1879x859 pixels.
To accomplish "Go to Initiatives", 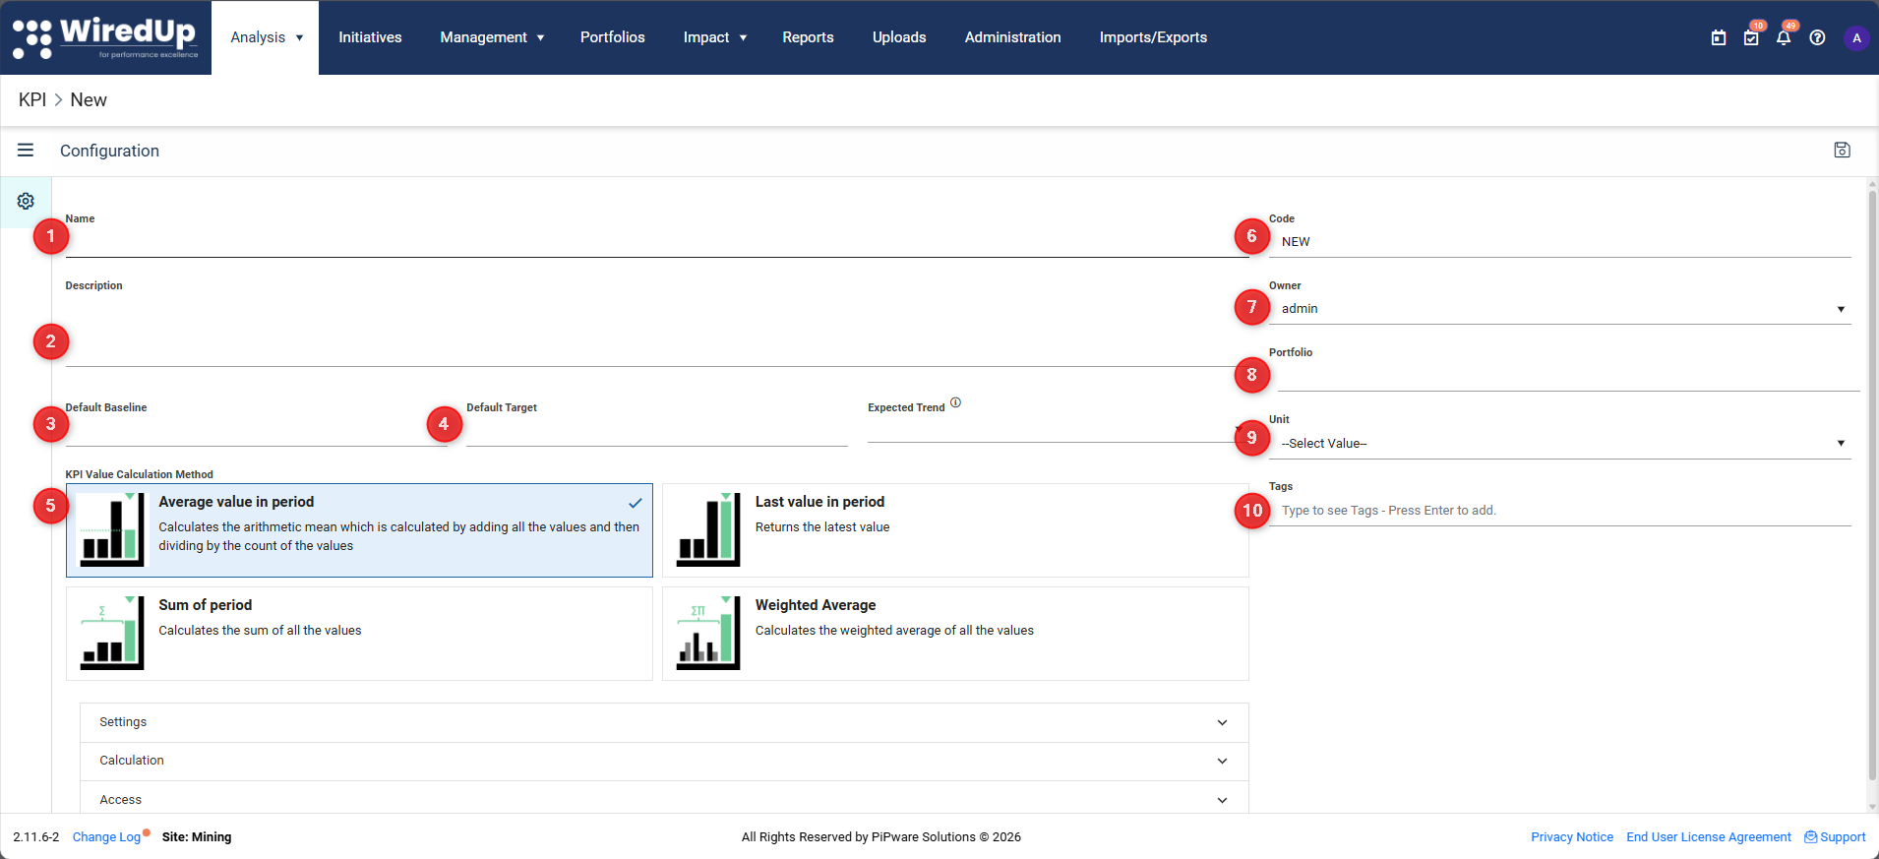I will coord(370,37).
